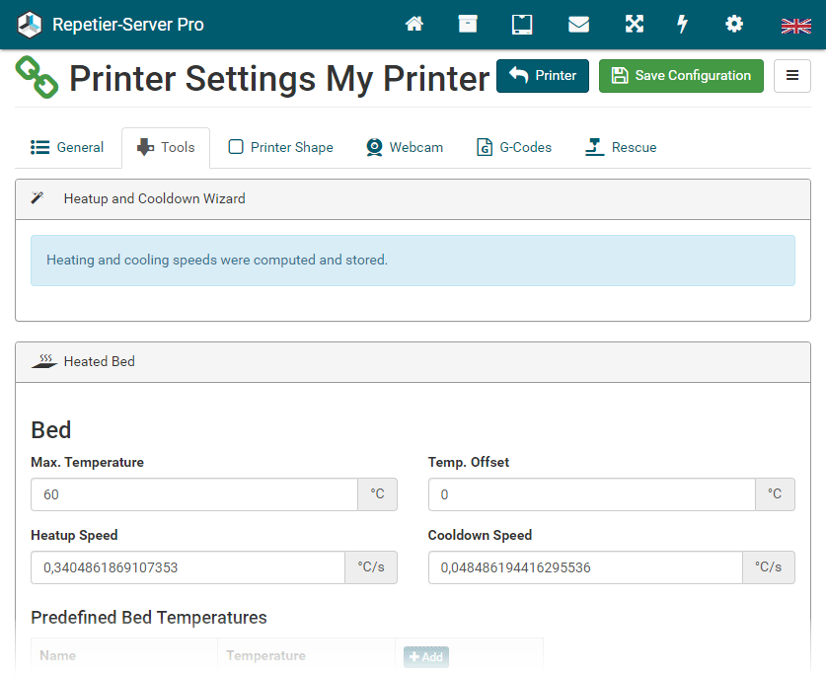The height and width of the screenshot is (677, 826).
Task: Click the Max. Temperature input field
Action: click(x=193, y=494)
